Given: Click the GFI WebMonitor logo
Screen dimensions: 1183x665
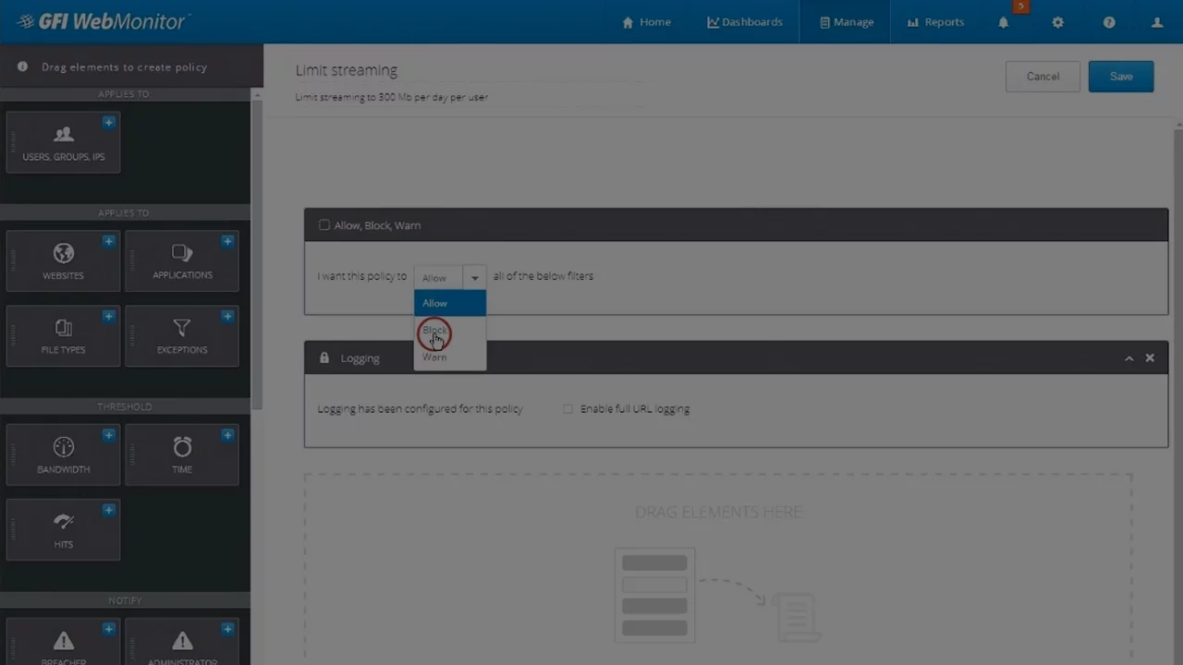Looking at the screenshot, I should (x=102, y=21).
